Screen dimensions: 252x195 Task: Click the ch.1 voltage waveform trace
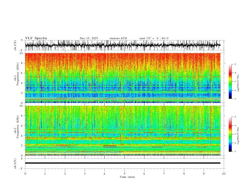(x=122, y=45)
